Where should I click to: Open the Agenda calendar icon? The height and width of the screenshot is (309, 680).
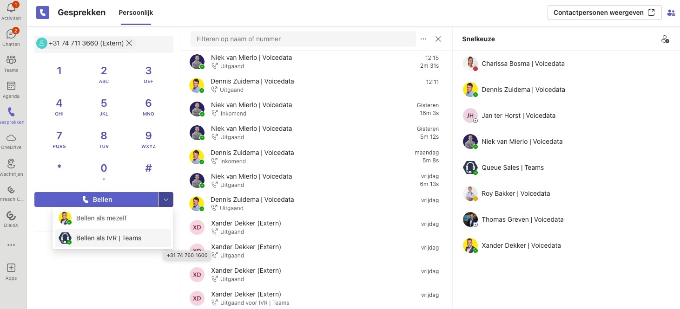tap(11, 86)
